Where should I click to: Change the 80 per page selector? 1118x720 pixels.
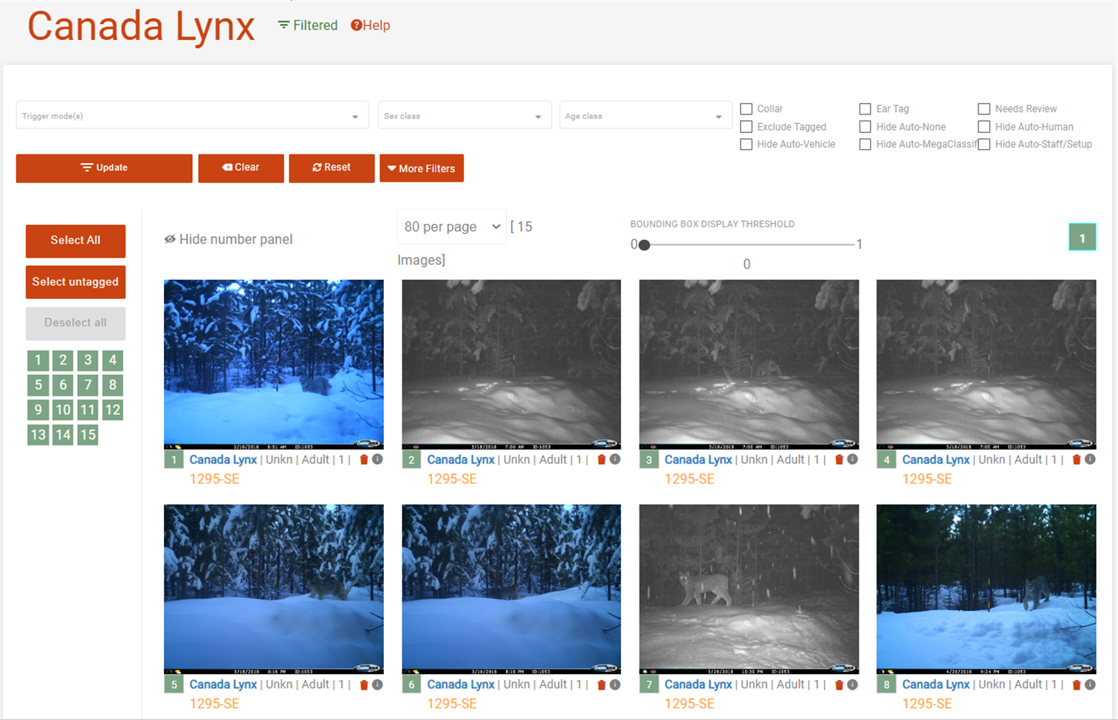pos(452,227)
